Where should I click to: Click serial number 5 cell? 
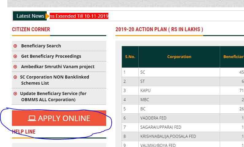pos(130,109)
